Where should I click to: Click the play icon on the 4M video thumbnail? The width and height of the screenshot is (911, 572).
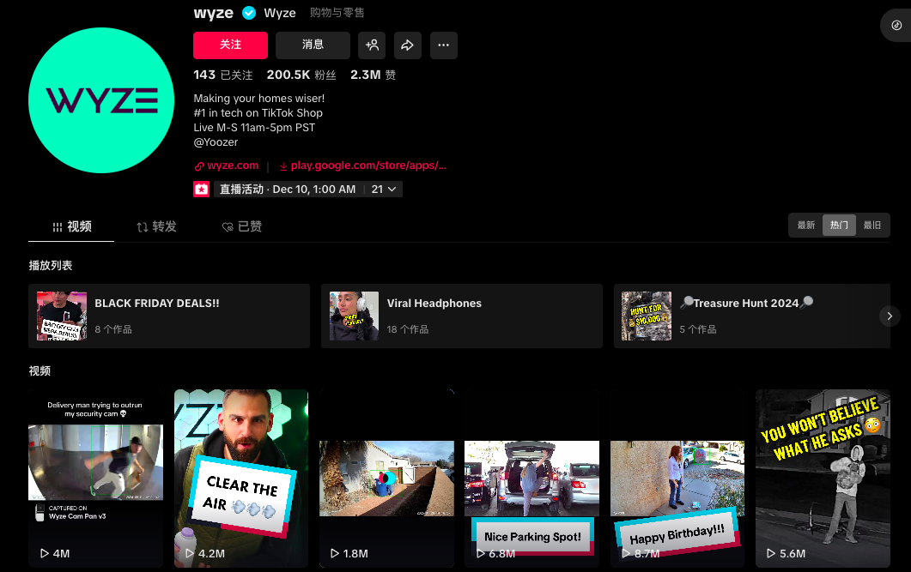tap(43, 553)
